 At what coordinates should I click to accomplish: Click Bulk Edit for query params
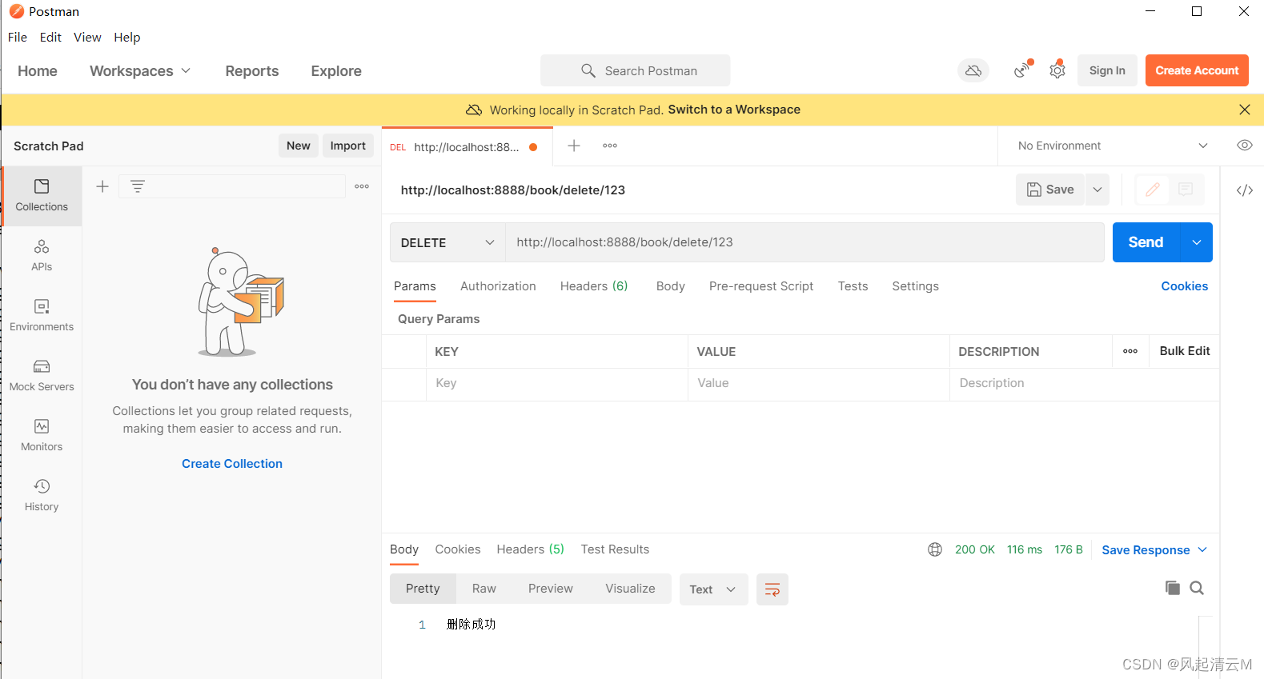(1185, 351)
